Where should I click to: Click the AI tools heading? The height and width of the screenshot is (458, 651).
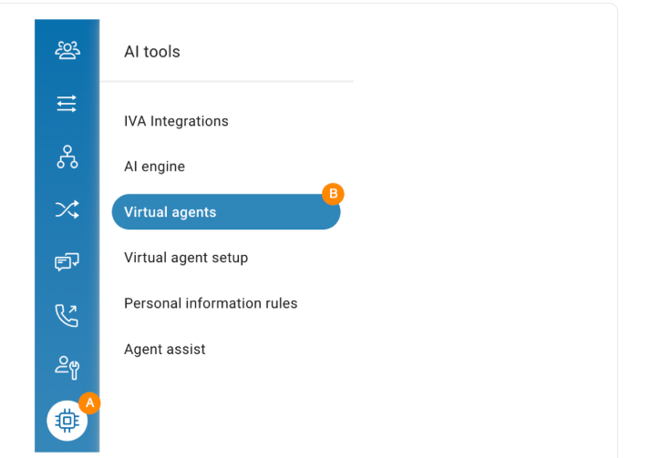click(x=152, y=52)
